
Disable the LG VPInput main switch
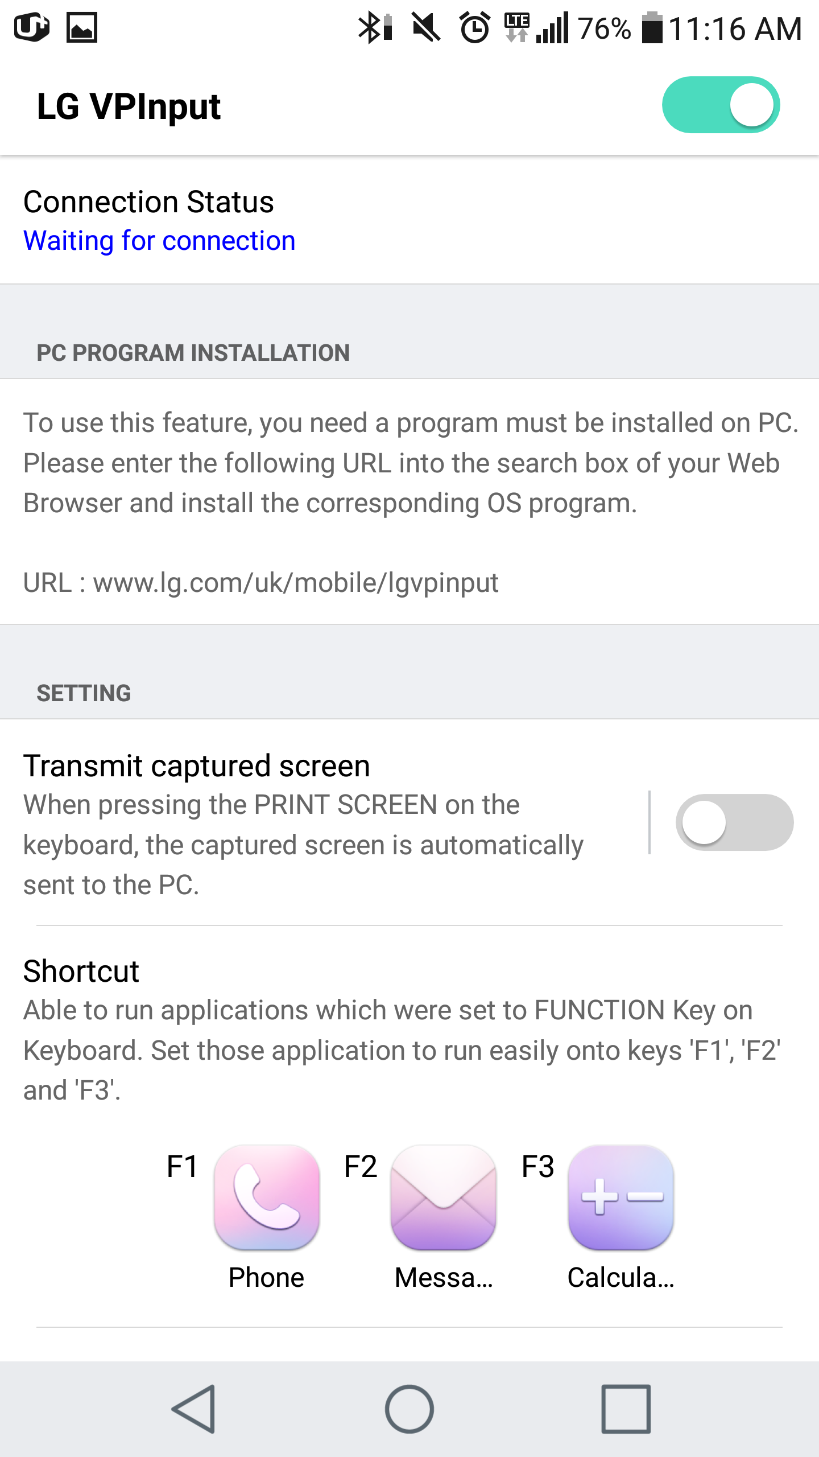(721, 105)
